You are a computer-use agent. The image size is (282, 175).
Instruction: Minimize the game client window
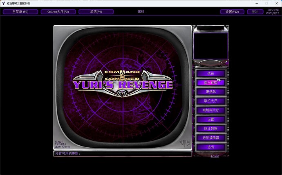[x=257, y=3]
